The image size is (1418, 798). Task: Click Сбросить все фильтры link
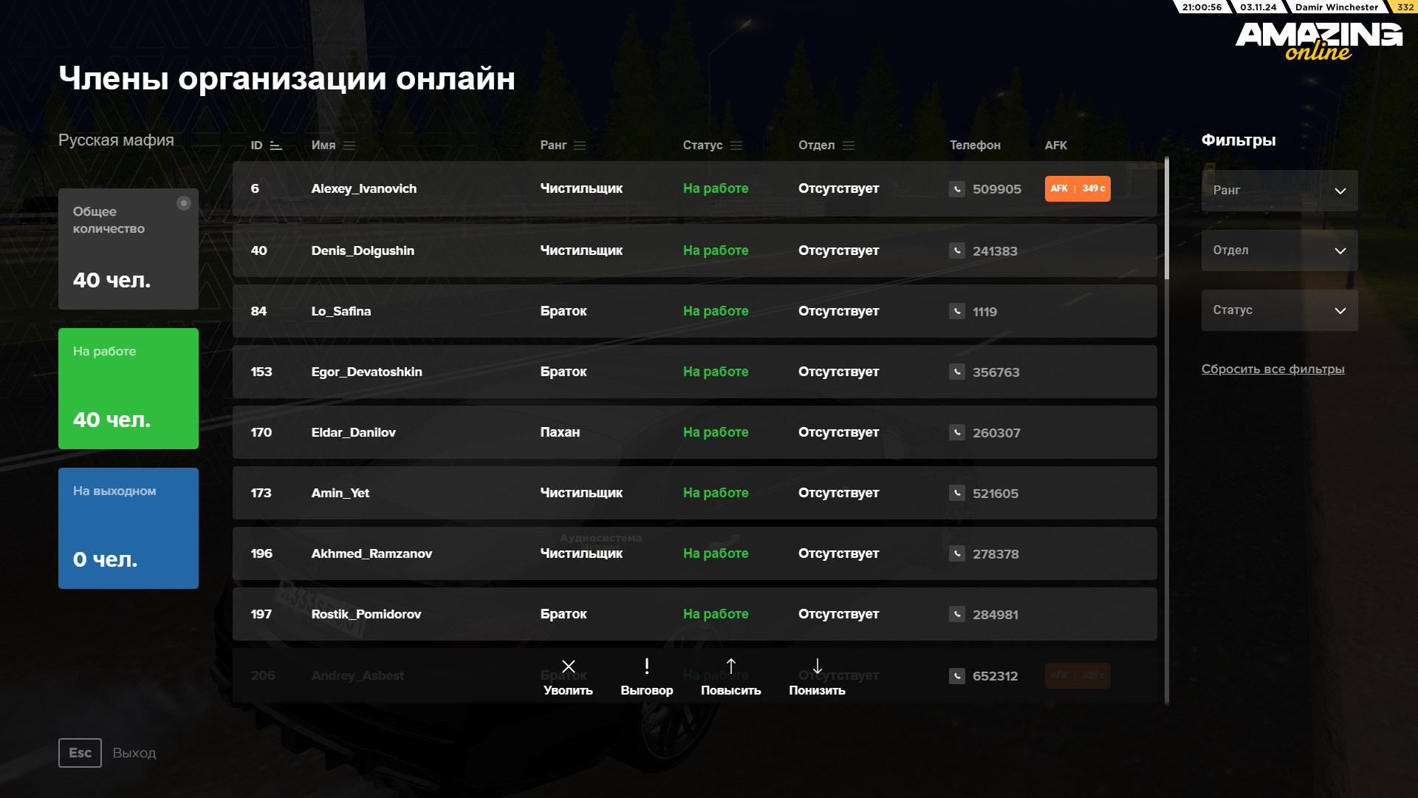(x=1273, y=369)
